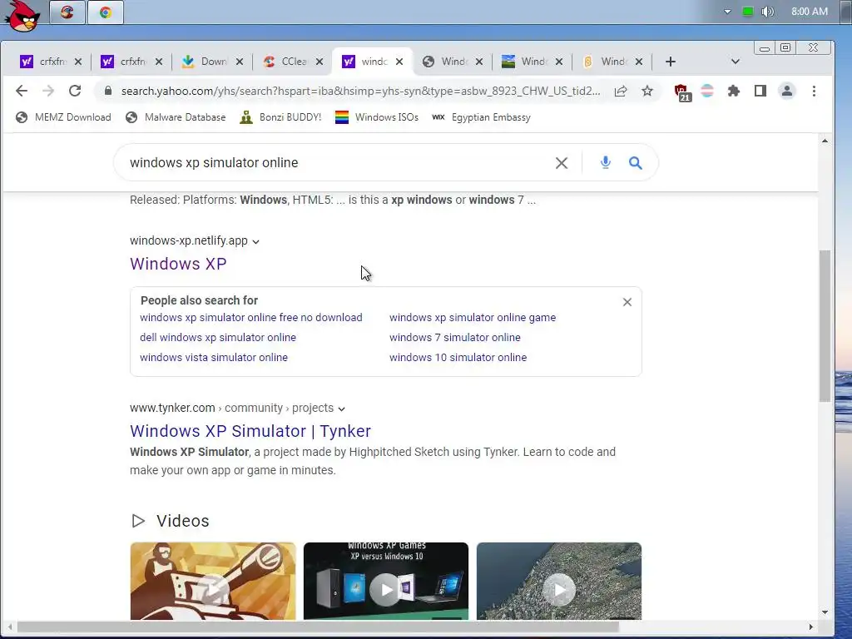Open uBlock extension with badge 21
Screen dimensions: 852x639
click(x=682, y=92)
